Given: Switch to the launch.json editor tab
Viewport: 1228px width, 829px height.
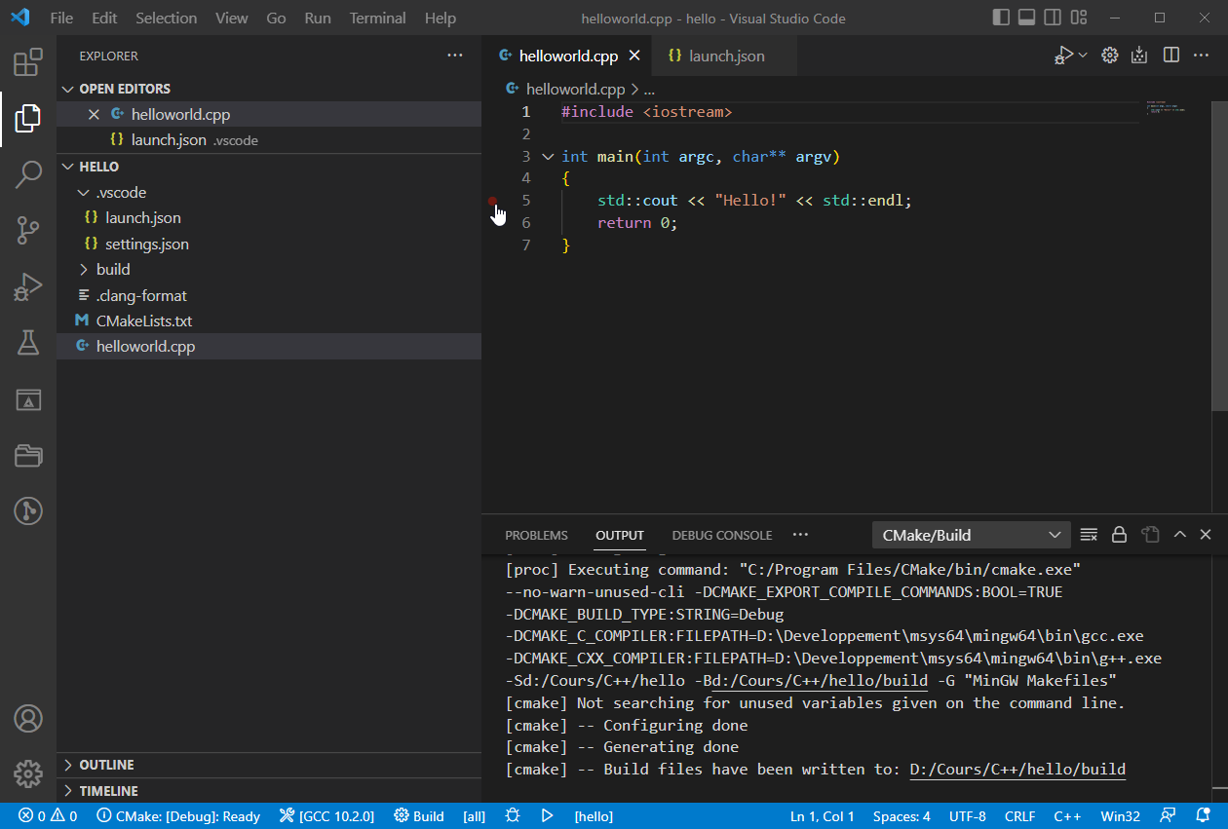Looking at the screenshot, I should tap(723, 56).
